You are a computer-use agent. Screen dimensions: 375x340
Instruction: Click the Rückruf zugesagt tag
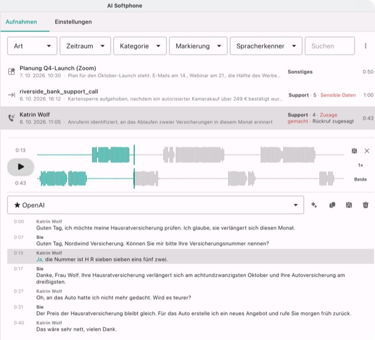click(333, 121)
